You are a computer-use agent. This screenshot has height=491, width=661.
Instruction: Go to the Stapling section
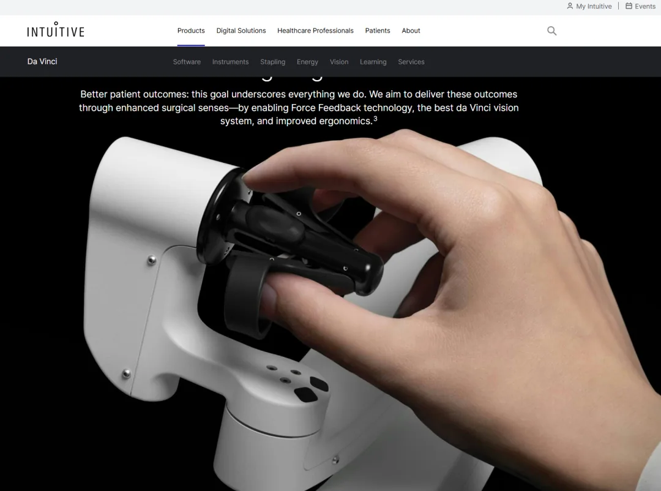(x=273, y=62)
